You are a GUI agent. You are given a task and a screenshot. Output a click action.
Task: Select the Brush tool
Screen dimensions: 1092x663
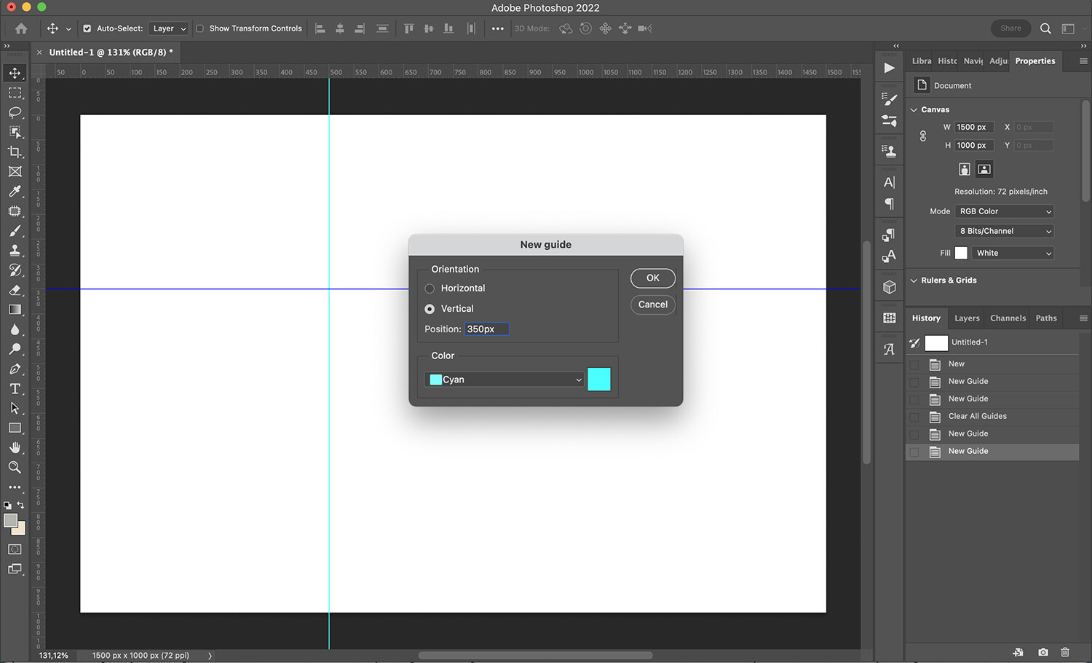15,231
